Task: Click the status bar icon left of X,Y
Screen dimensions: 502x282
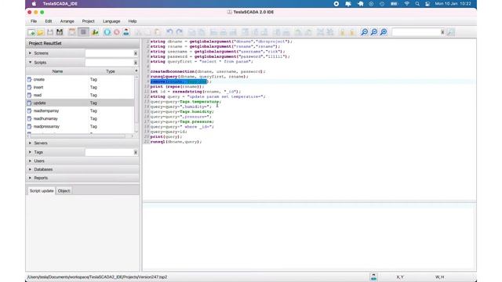Action: [x=373, y=277]
